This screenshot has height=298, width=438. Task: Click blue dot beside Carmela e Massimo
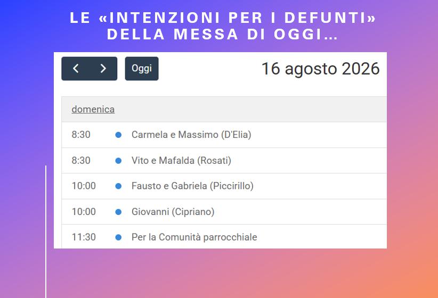118,135
